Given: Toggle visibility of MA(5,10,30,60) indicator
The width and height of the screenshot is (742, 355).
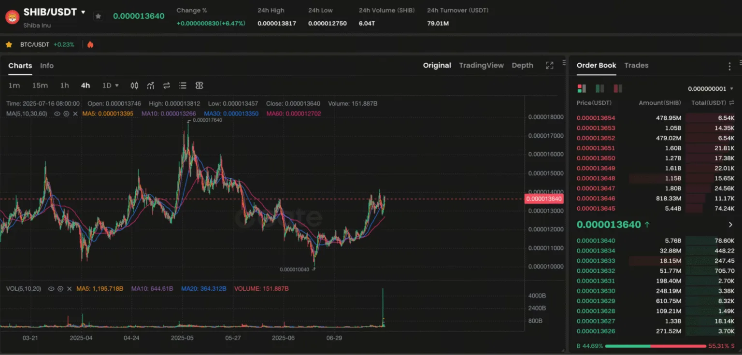Looking at the screenshot, I should tap(57, 114).
